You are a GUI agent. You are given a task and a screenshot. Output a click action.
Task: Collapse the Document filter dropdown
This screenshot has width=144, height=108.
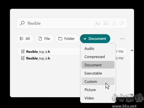pos(95,39)
